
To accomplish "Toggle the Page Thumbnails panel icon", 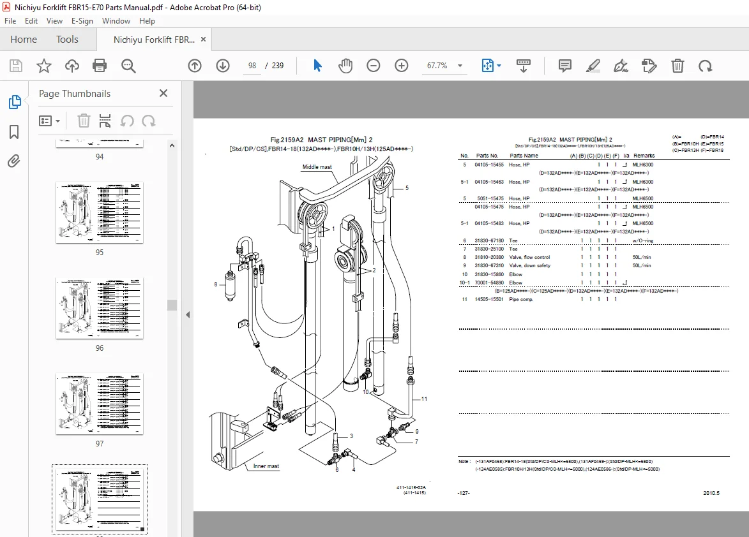I will point(14,102).
